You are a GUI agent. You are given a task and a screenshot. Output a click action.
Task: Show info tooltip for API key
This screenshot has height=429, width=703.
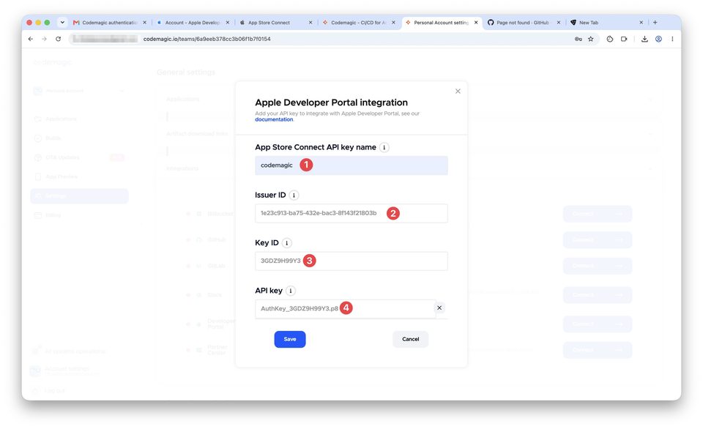point(291,291)
